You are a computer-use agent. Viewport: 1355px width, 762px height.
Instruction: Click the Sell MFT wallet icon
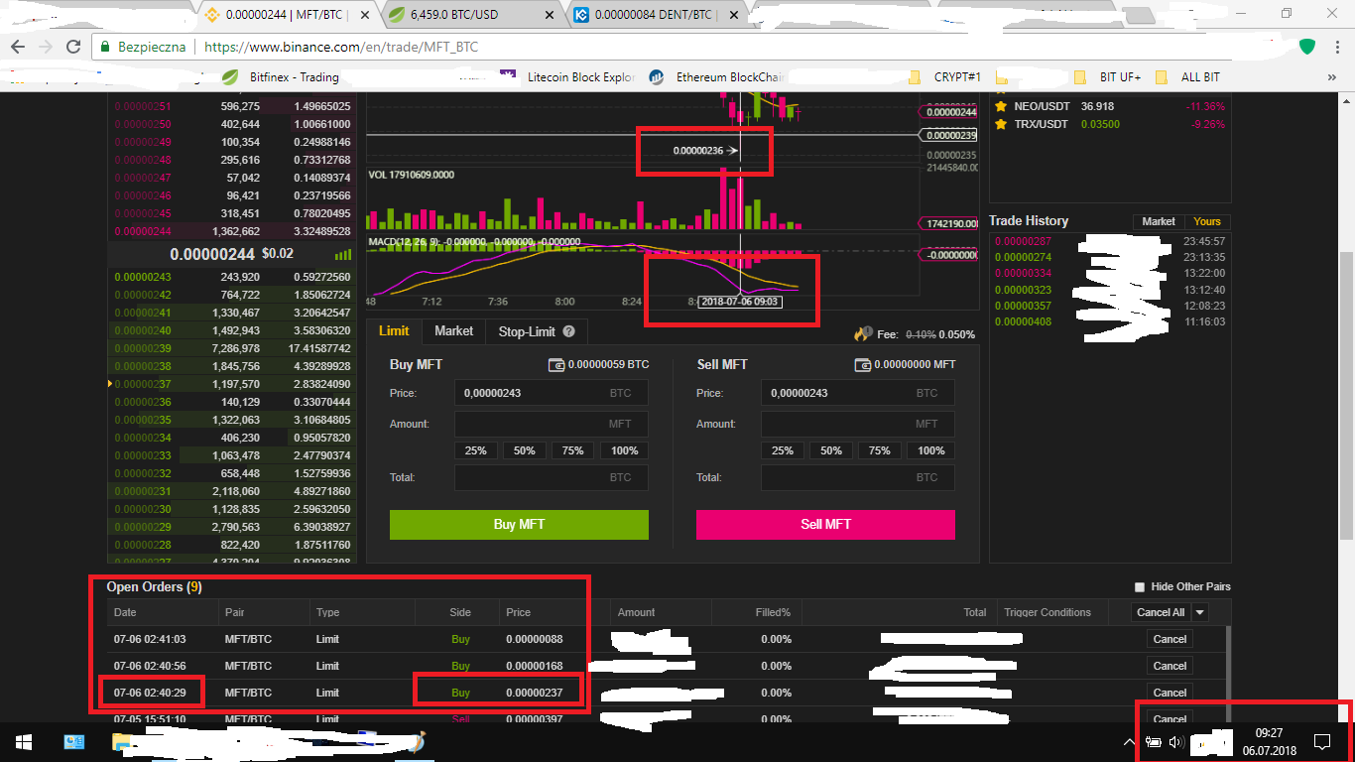[863, 365]
